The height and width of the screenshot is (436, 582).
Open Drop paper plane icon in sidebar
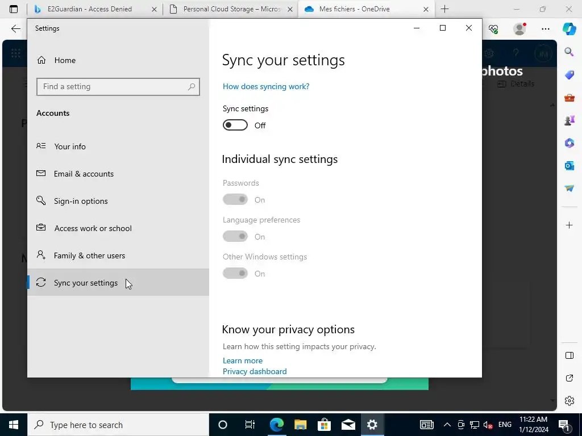coord(569,188)
